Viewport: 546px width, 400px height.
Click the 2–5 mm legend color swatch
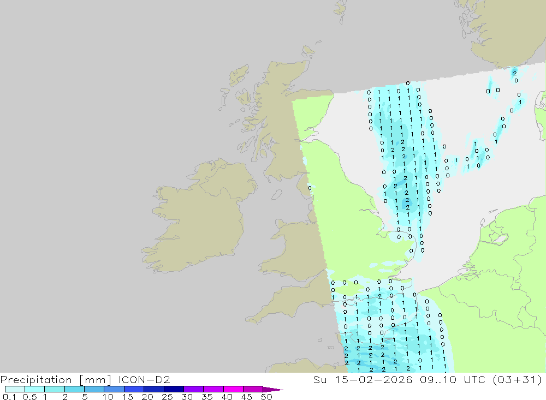(74, 389)
